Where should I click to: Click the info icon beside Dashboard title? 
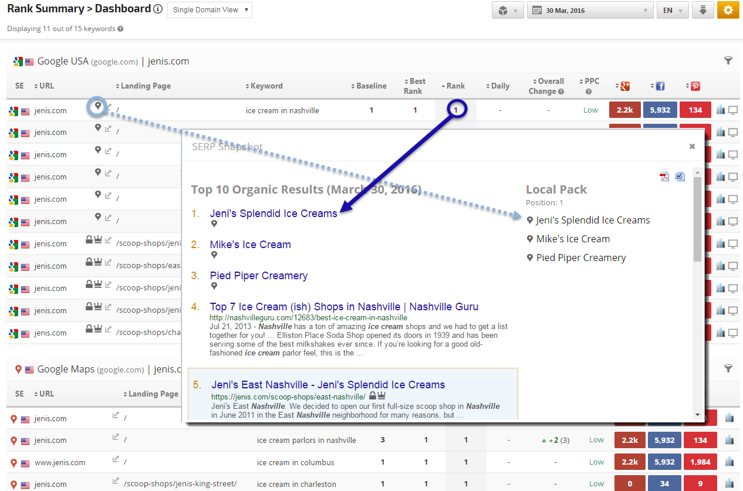pos(157,9)
